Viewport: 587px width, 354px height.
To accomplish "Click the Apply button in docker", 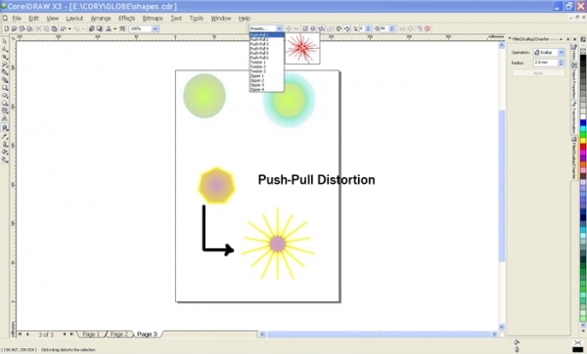I will tap(538, 73).
